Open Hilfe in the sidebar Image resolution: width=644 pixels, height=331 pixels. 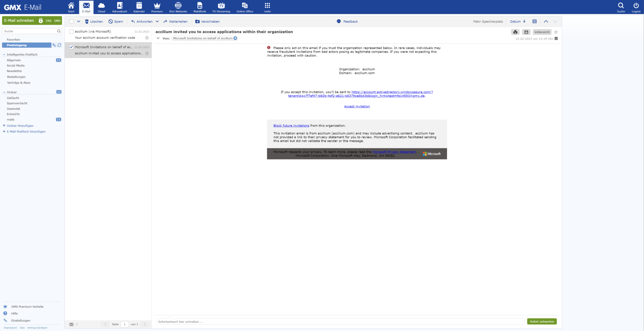[14, 314]
